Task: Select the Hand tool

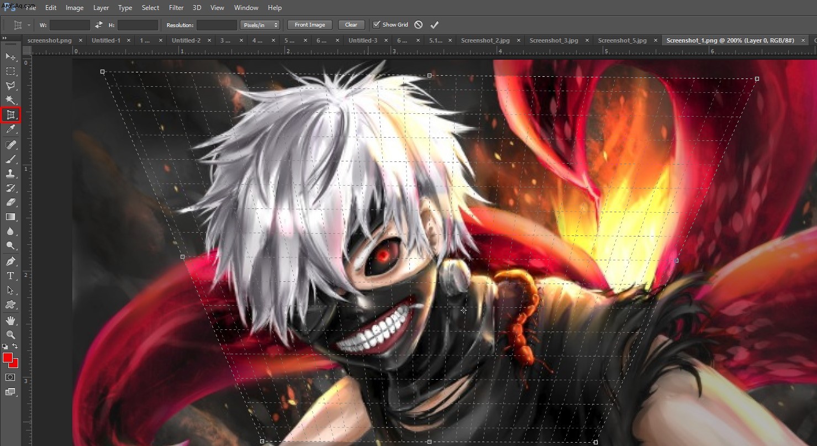Action: 10,321
